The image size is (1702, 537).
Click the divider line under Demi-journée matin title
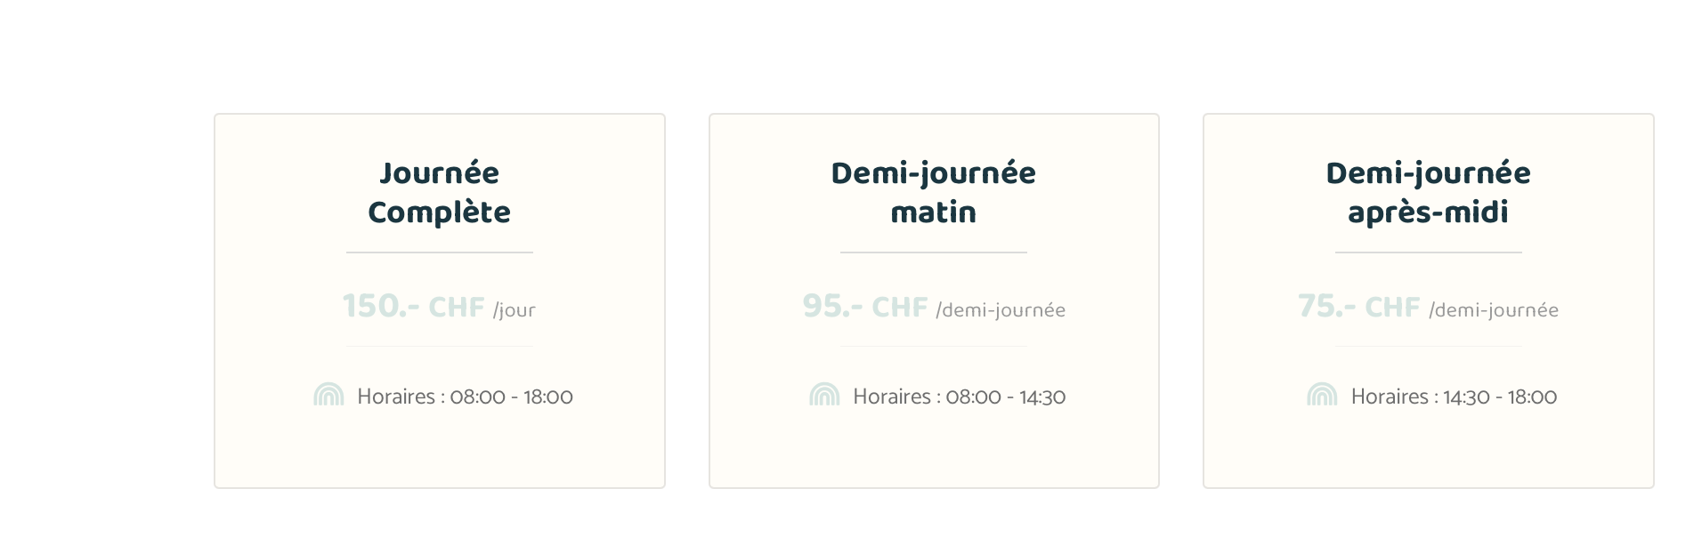coord(934,252)
